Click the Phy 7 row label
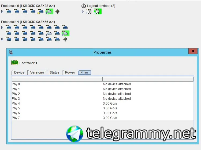Screen dimensions: 201x150 16,118
